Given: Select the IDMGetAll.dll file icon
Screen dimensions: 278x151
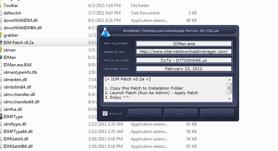Looking at the screenshot, I should (x=1, y=139).
